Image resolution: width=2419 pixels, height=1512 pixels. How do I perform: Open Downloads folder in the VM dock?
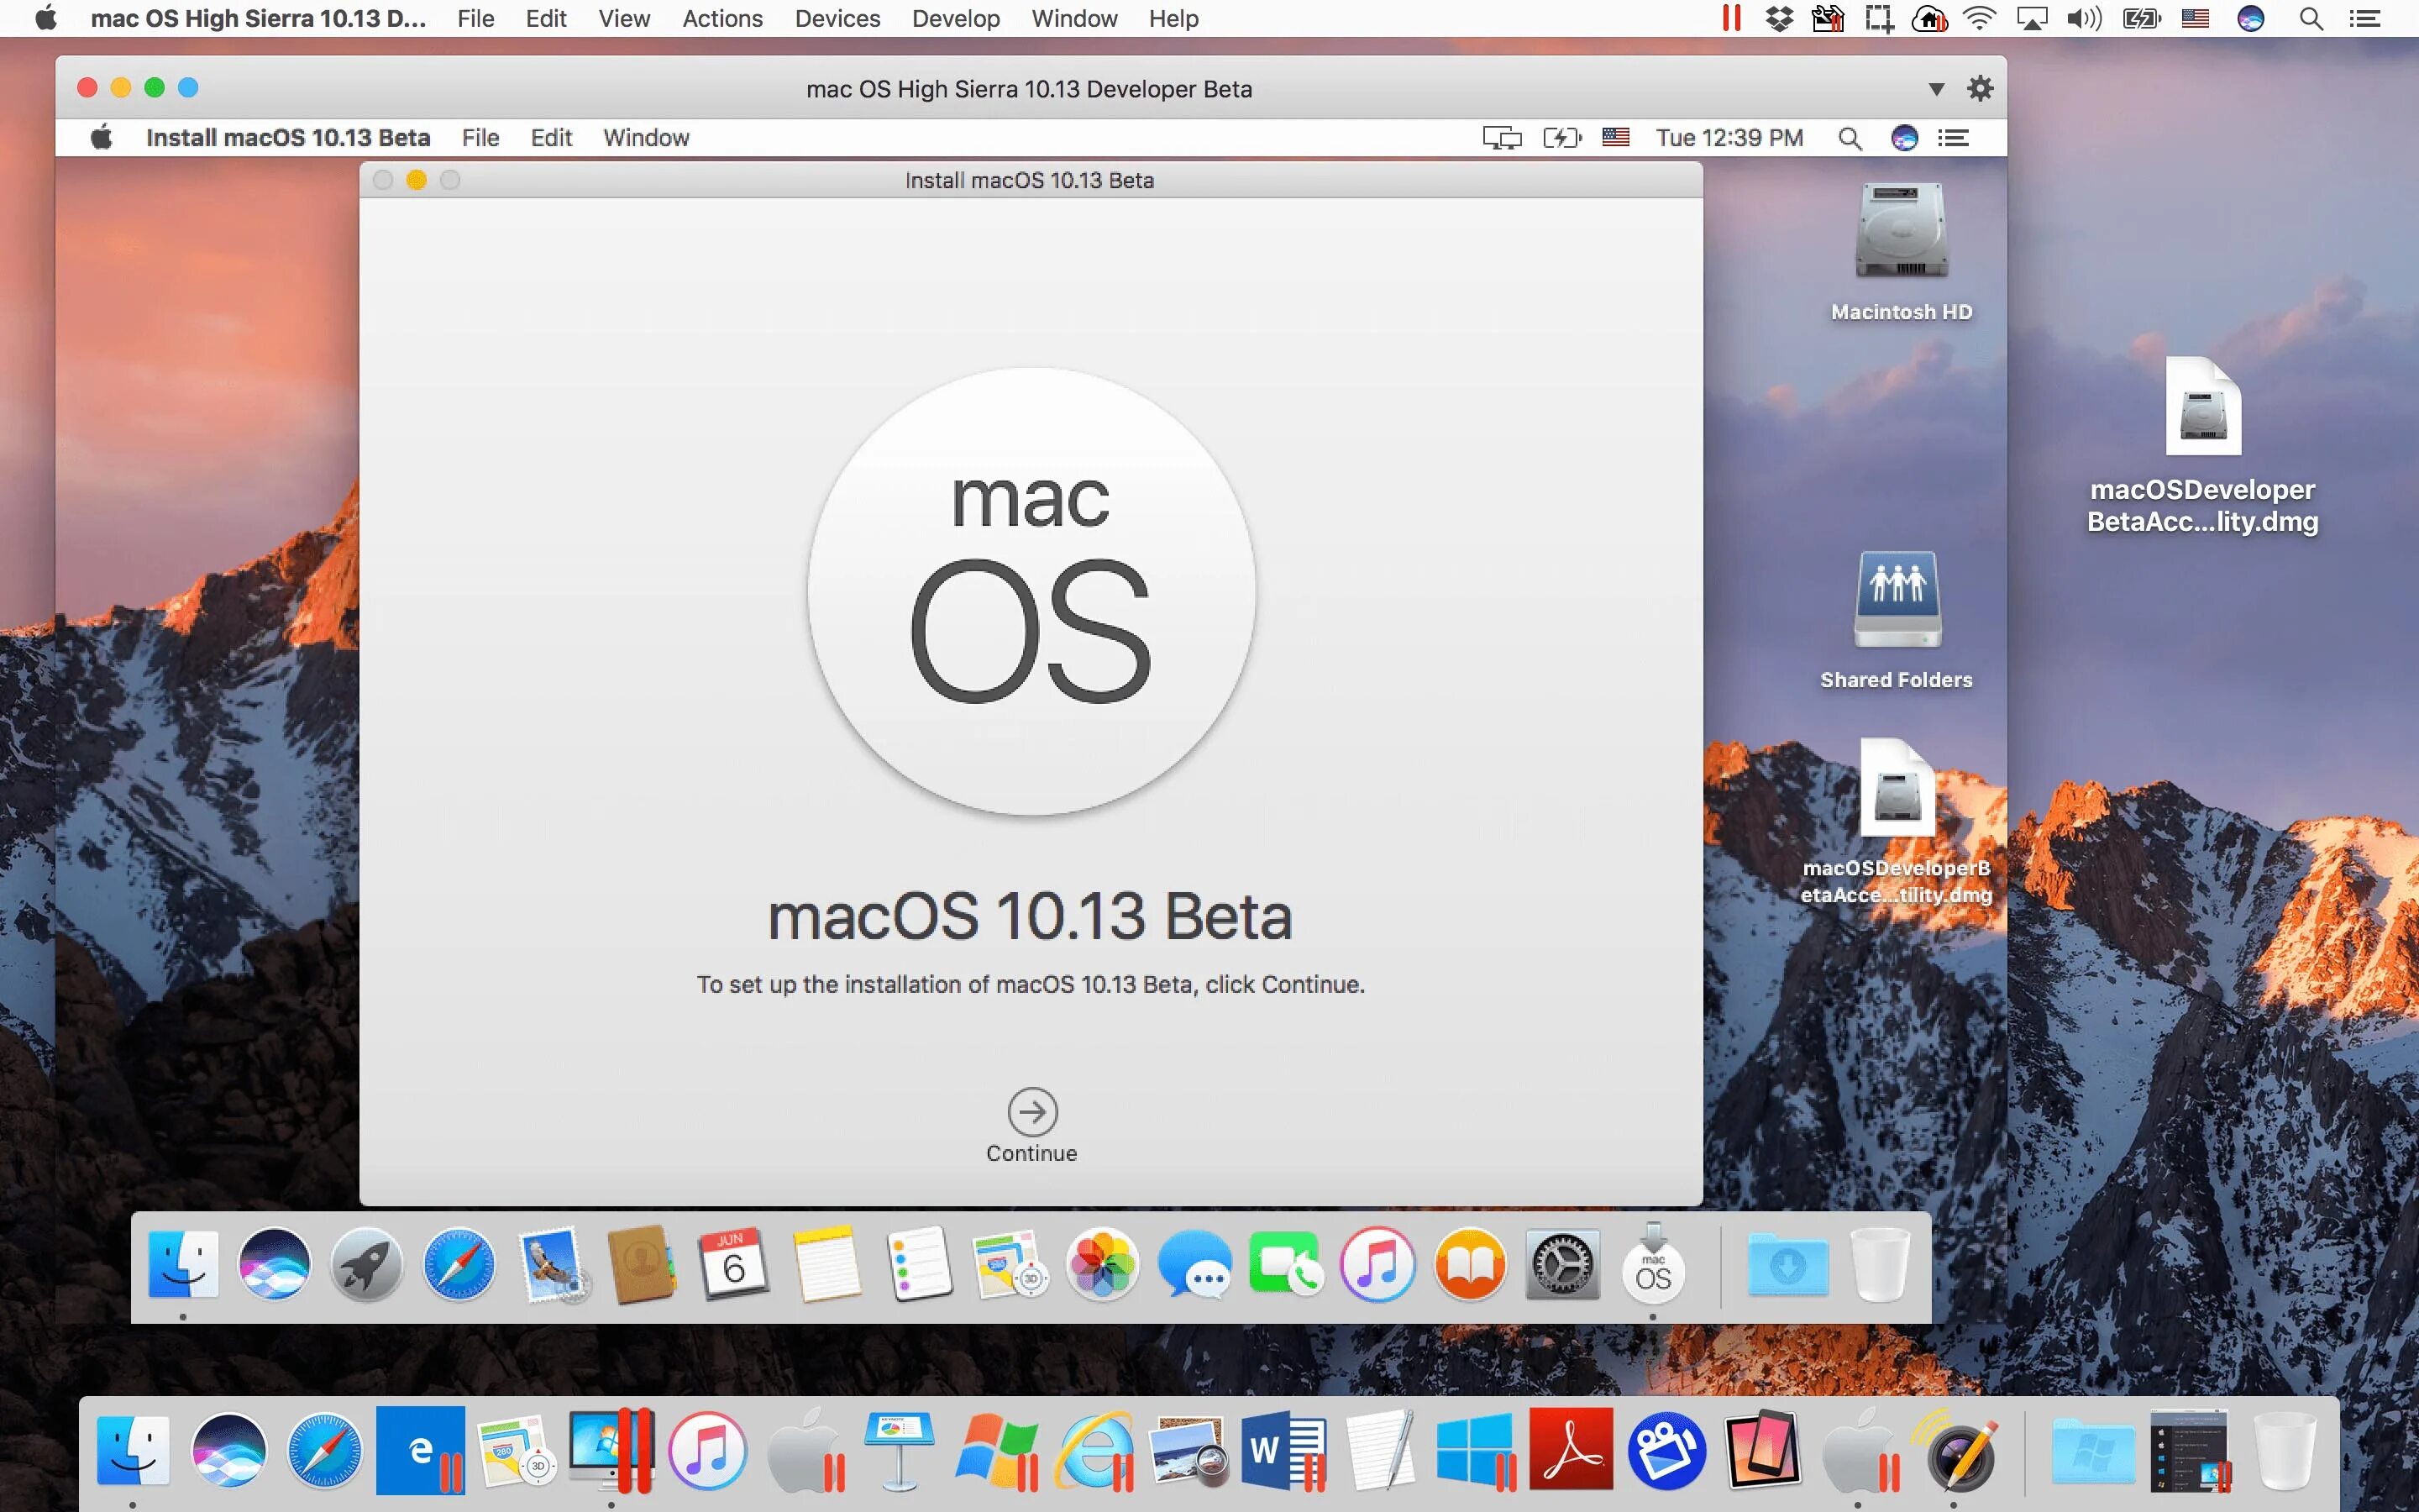click(1788, 1264)
